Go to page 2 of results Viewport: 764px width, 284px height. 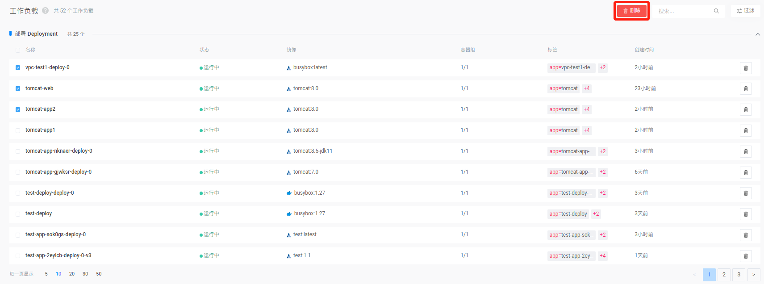pos(724,275)
